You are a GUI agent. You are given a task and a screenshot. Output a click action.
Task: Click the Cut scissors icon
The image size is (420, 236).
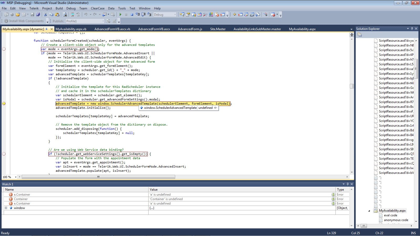[x=45, y=15]
